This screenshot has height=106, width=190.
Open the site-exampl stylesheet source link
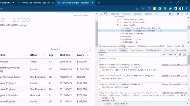174,93
